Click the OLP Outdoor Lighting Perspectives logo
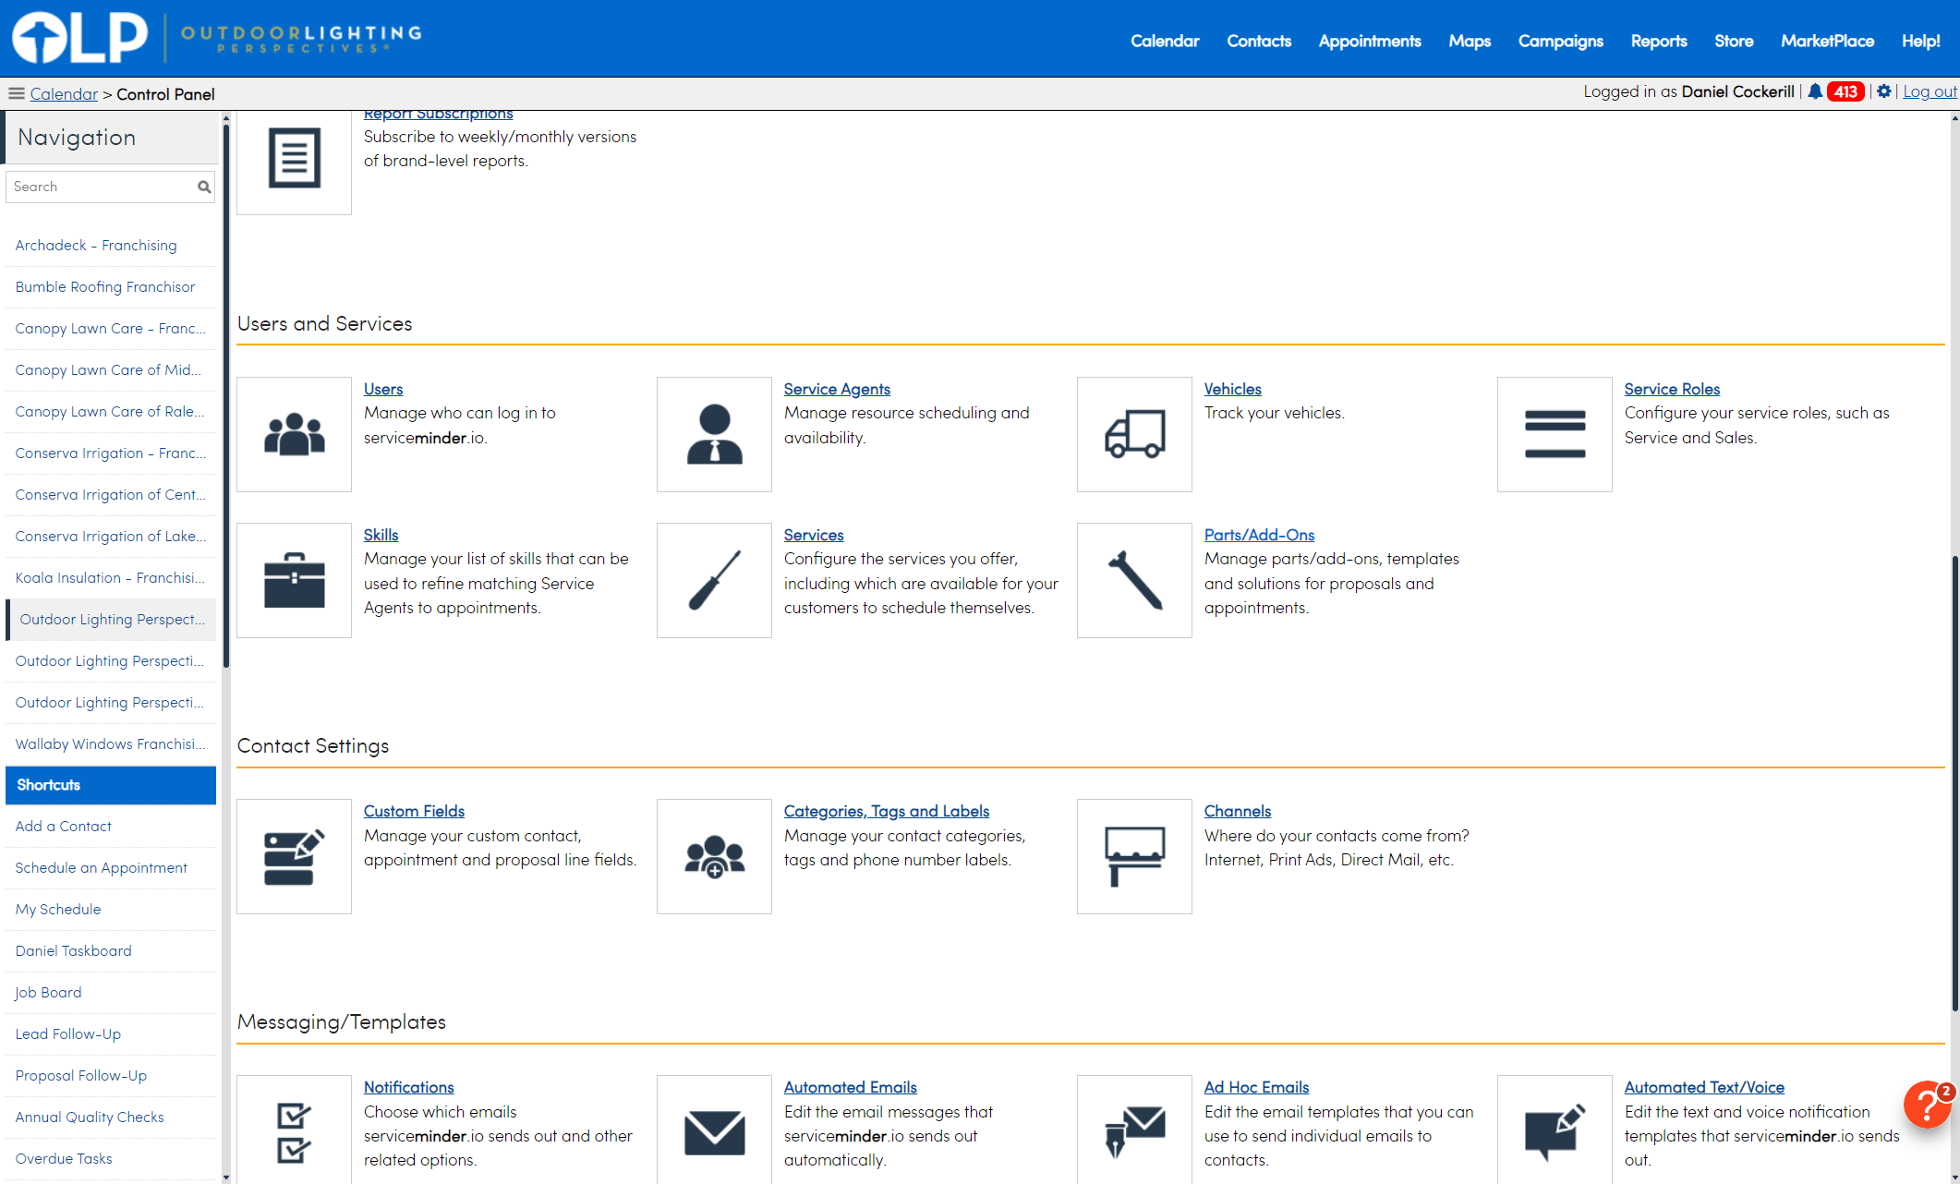Screen dimensions: 1960x1184 click(217, 37)
